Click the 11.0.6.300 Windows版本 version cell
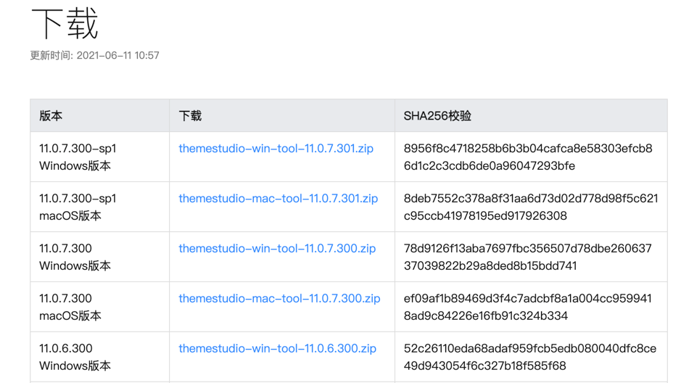This screenshot has height=383, width=689. pos(75,357)
